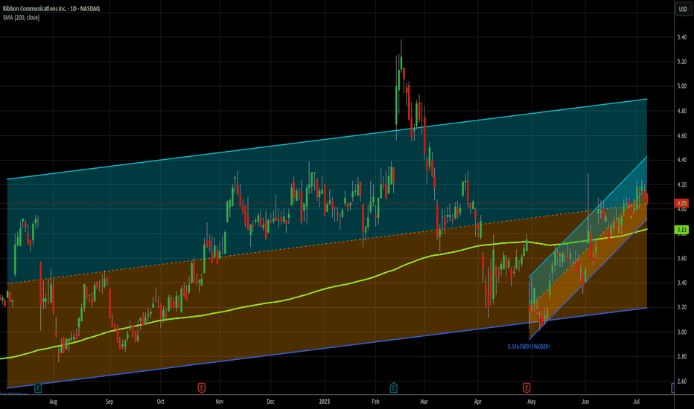The image size is (694, 409).
Task: Click the Sep label on time axis
Action: 109,402
